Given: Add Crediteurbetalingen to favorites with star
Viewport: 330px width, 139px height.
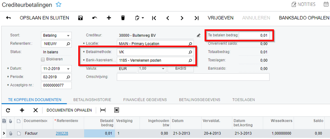Looking at the screenshot, I should 58,5.
